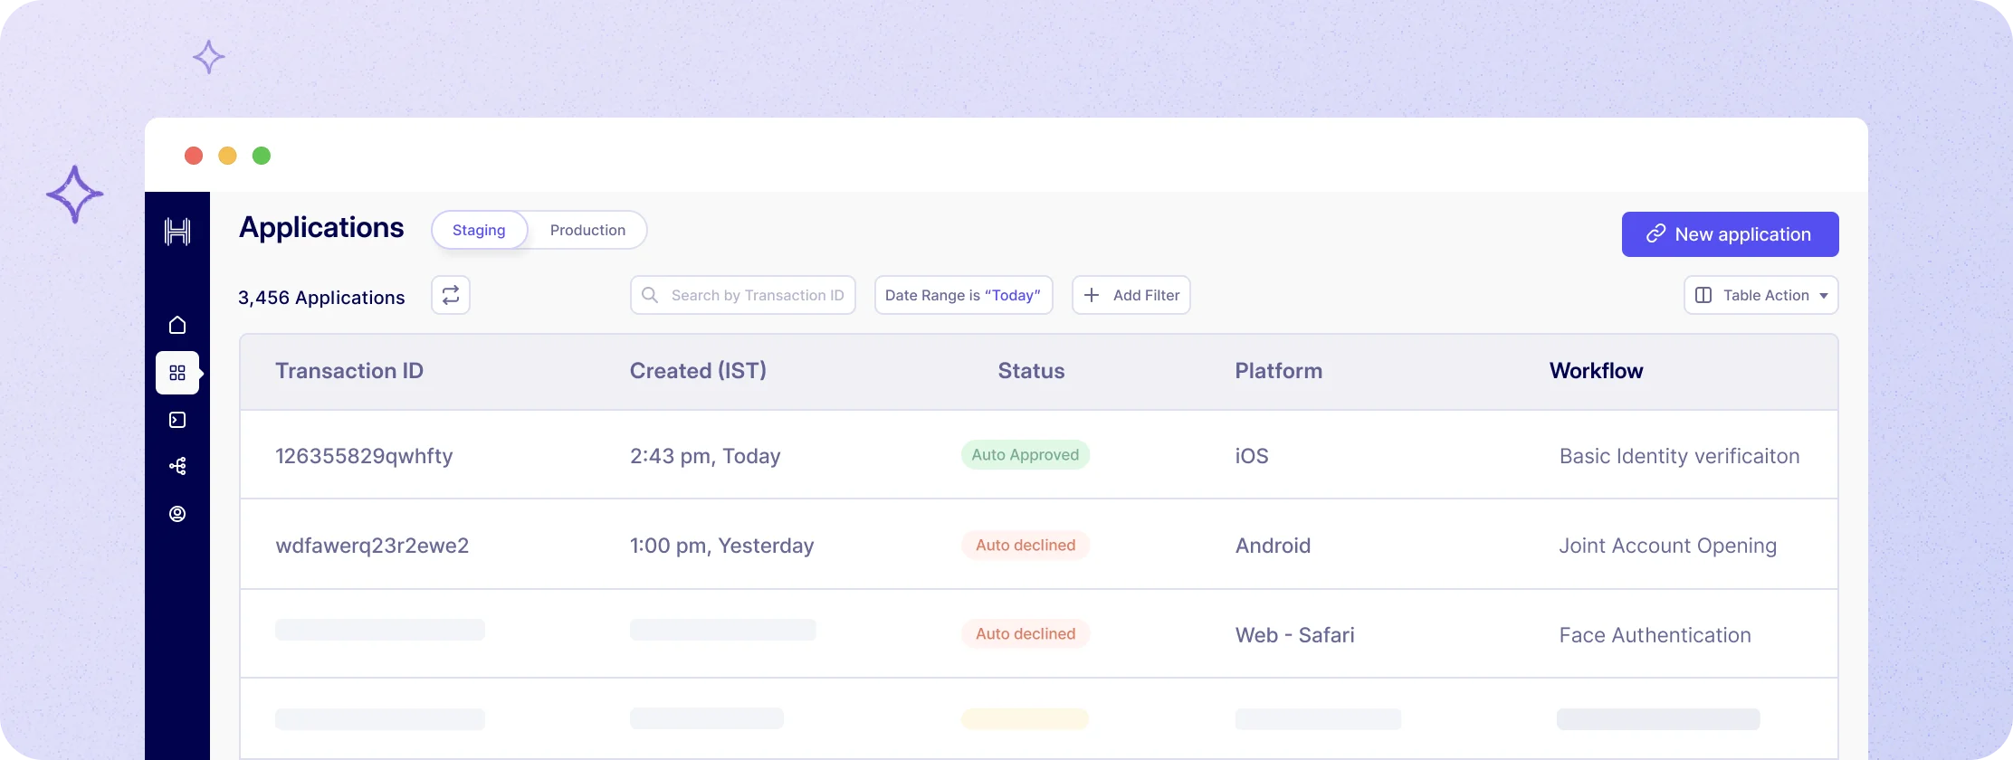Select the Applications grid icon in sidebar
The image size is (2013, 760).
pyautogui.click(x=177, y=373)
